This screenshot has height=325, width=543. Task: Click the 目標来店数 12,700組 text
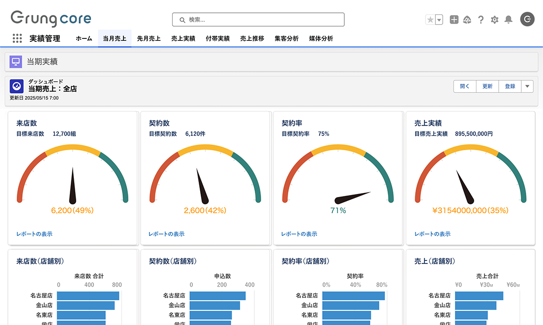[46, 134]
